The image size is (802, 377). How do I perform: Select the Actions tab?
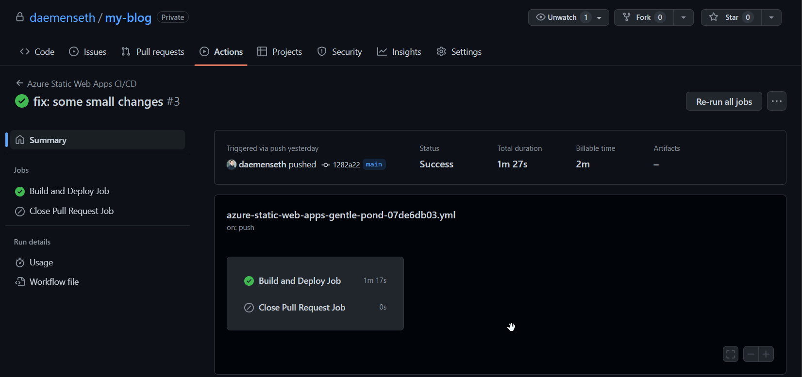click(221, 51)
